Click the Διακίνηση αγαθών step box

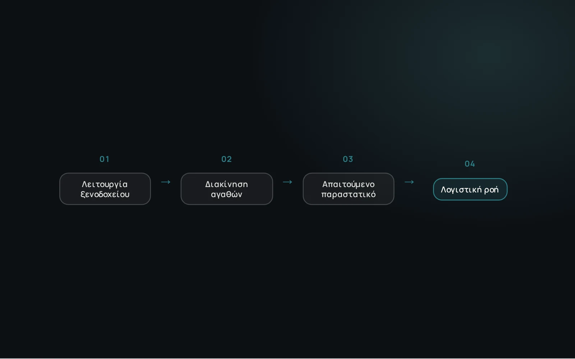tap(227, 189)
